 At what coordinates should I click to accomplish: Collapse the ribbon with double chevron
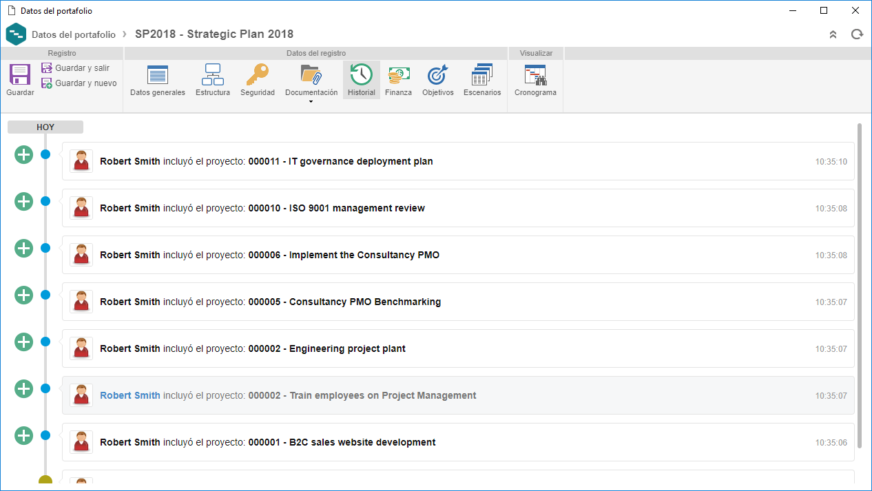pos(833,34)
